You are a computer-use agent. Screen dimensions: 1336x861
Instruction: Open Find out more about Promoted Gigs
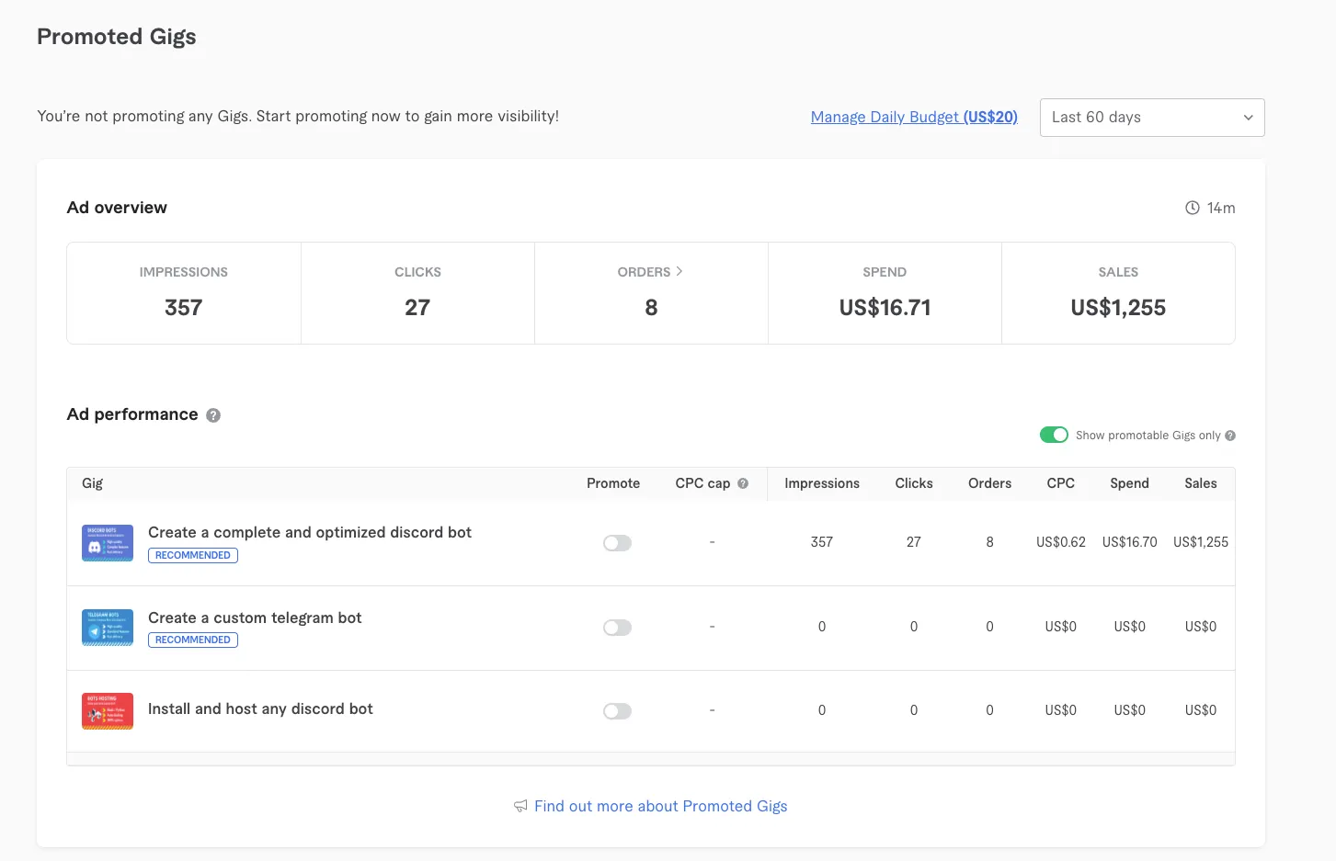(x=660, y=806)
